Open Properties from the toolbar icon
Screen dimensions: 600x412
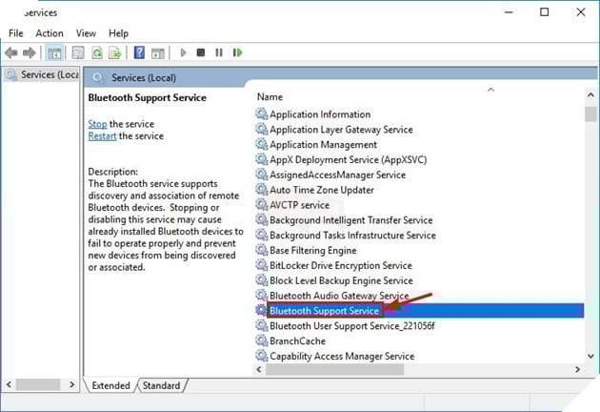point(77,52)
